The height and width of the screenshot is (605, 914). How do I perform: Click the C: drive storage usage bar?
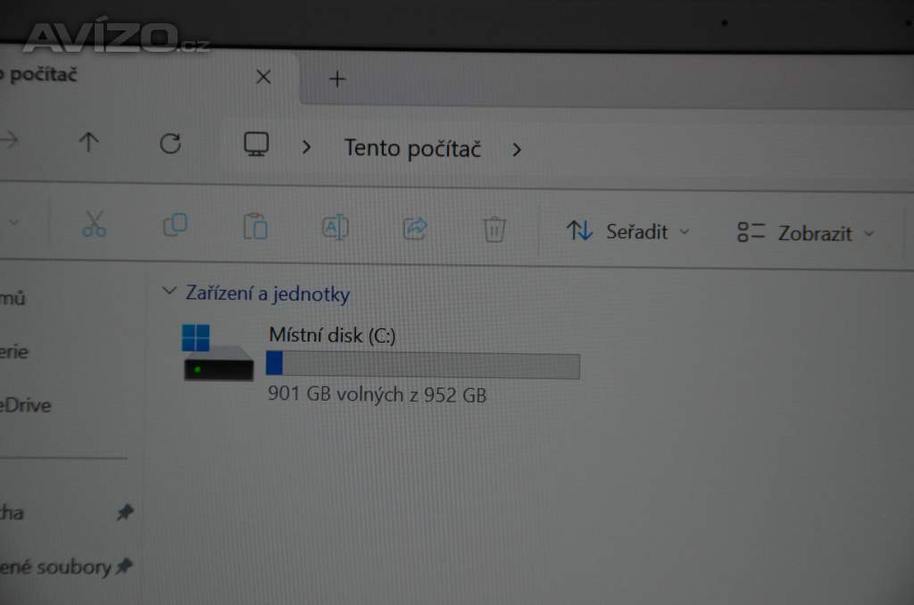(422, 366)
